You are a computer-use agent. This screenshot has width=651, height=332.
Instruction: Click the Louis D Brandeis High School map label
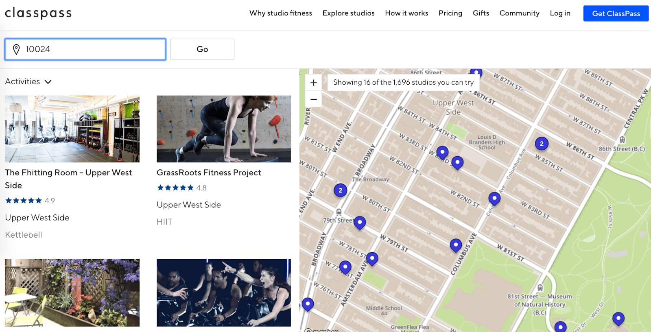pyautogui.click(x=487, y=142)
